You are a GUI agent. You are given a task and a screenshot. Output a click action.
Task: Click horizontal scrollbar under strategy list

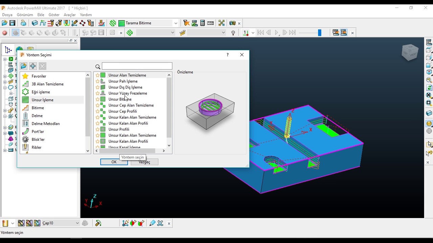(127, 151)
